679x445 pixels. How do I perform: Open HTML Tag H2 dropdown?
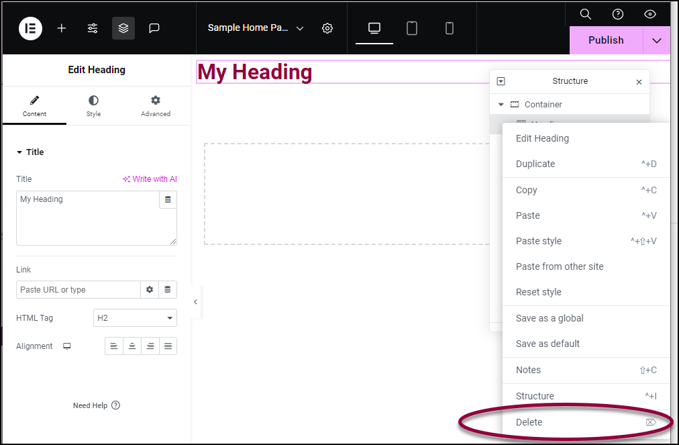point(135,318)
